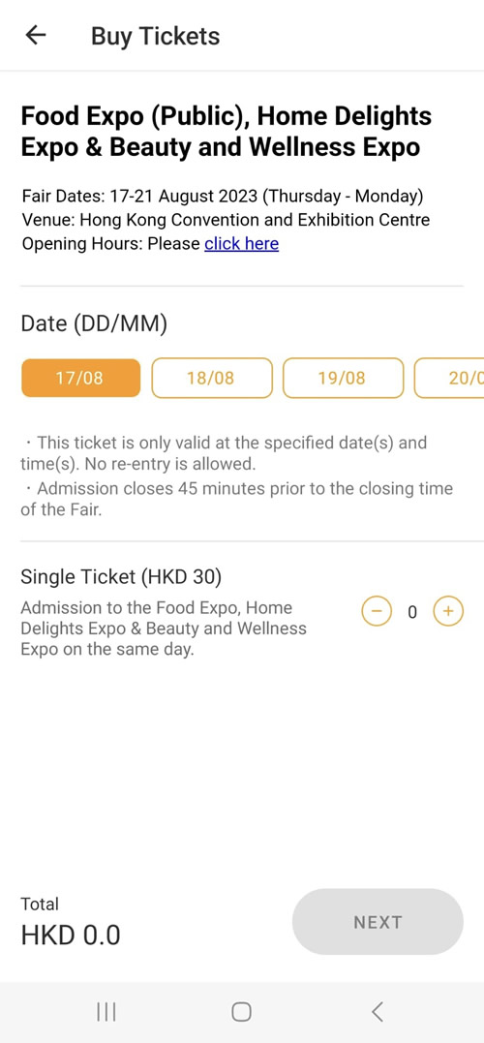This screenshot has width=484, height=1043.
Task: Select the 17/08 date option
Action: 80,378
